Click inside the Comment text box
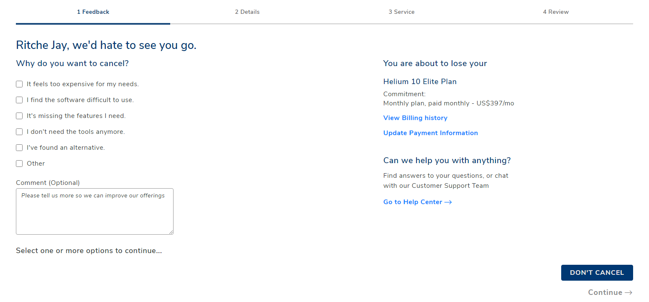Viewport: 649px width, 302px height. 95,211
